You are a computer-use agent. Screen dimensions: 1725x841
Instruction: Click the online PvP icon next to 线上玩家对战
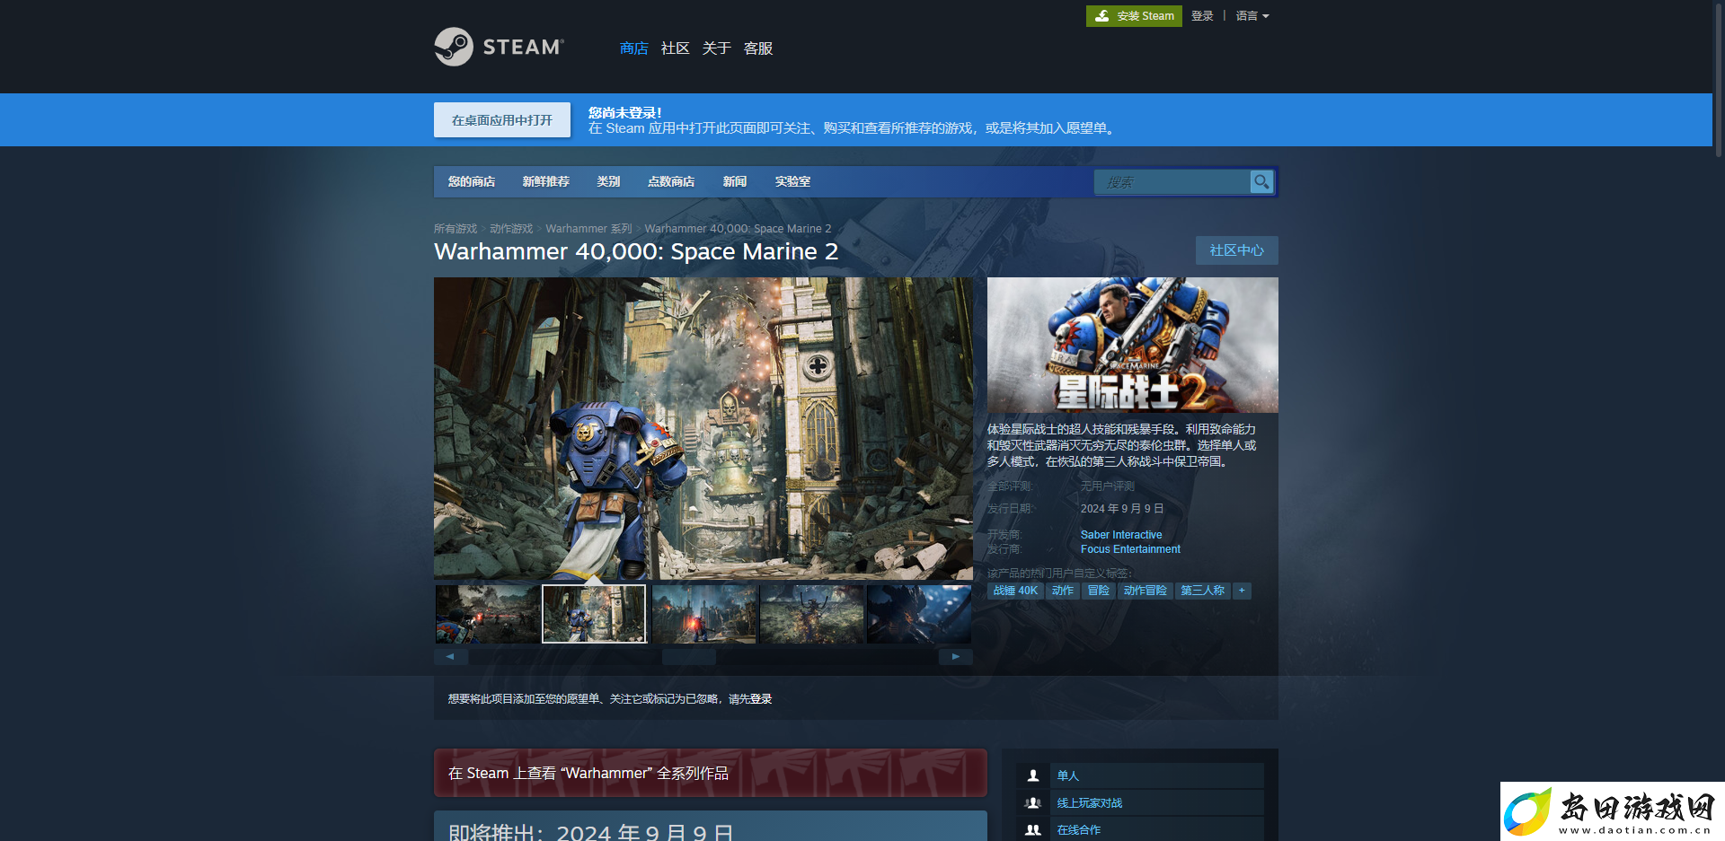tap(1033, 803)
